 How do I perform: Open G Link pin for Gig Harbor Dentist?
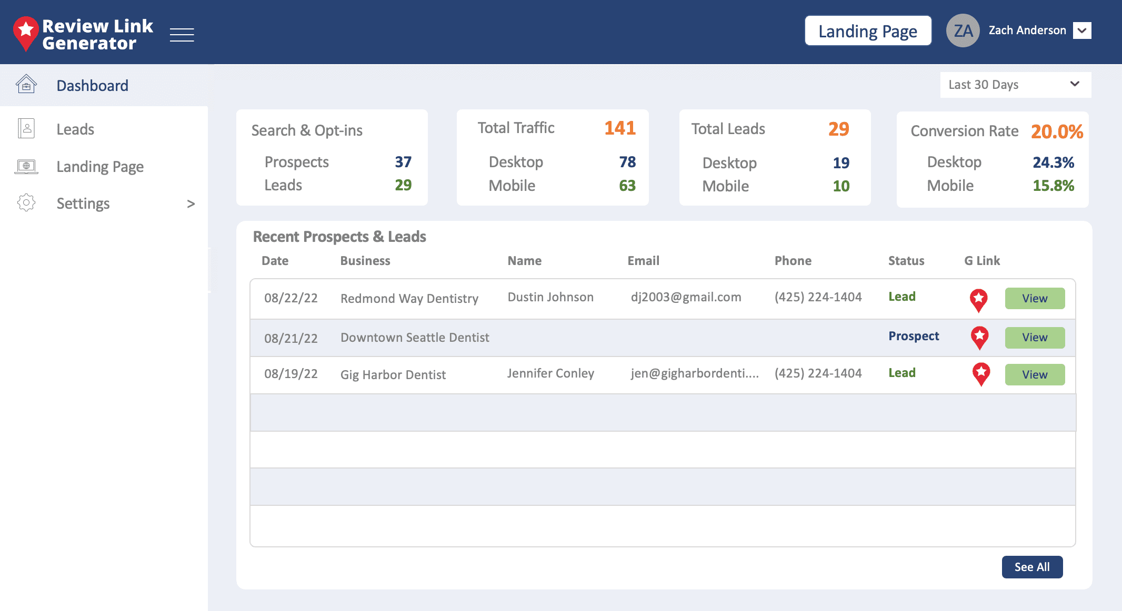(980, 374)
